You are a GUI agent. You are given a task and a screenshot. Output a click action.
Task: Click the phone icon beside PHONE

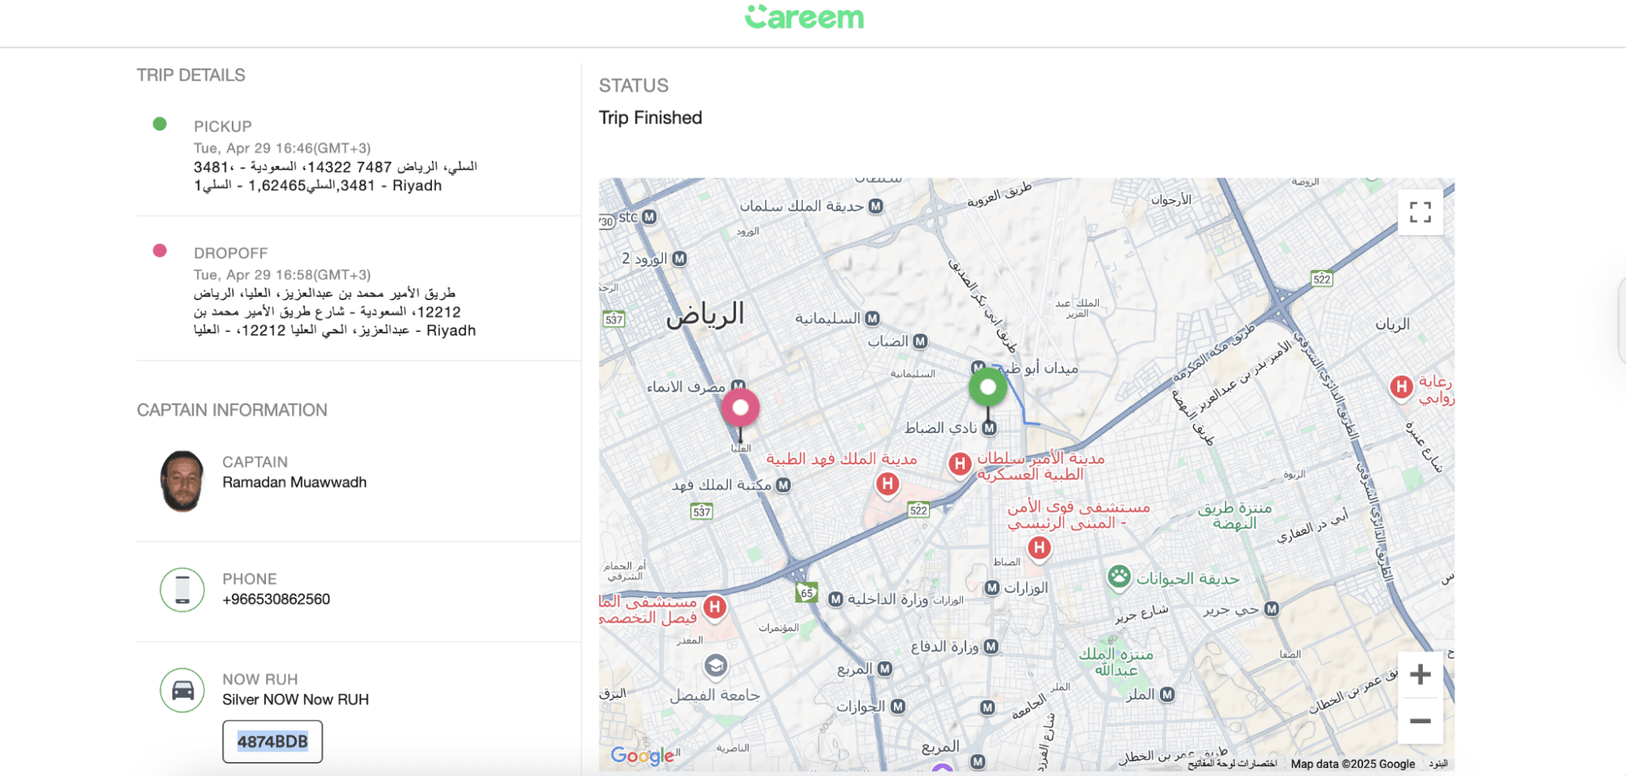(x=182, y=590)
